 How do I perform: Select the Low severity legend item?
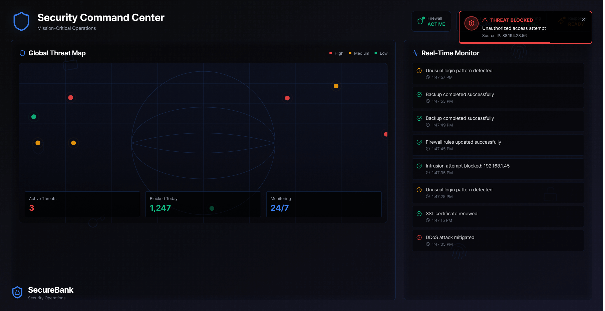[381, 53]
